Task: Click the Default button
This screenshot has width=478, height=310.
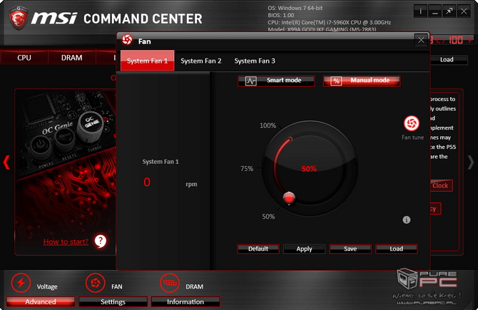Action: 258,249
